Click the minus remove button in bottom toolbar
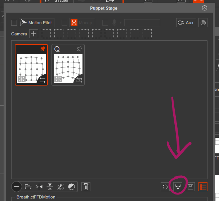Screen dimensions: 219x201 [17, 187]
